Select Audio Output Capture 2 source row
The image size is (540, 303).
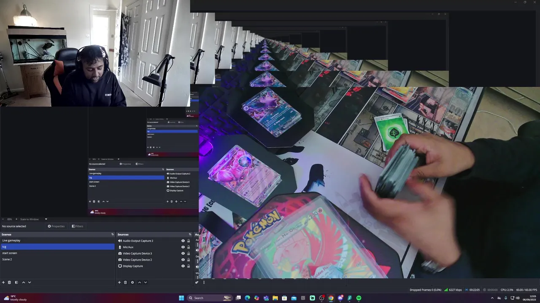[x=154, y=241]
